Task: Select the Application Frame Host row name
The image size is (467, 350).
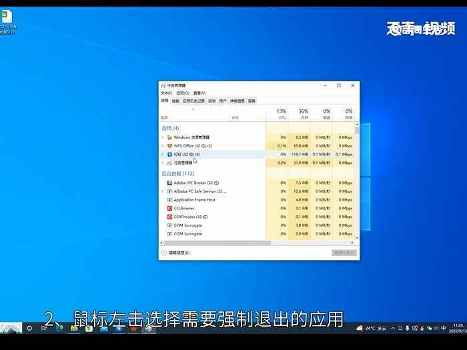Action: click(x=195, y=200)
